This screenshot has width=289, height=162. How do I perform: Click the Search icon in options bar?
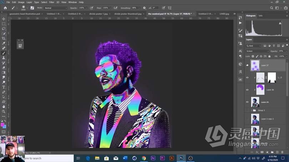272,8
